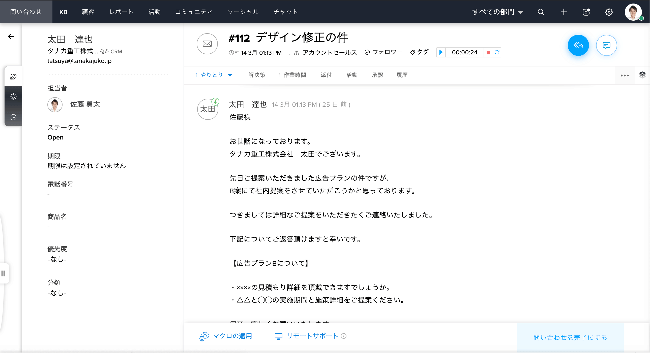Click sender name 太田 達也 in message
Screen dimensions: 650x353
pos(248,104)
